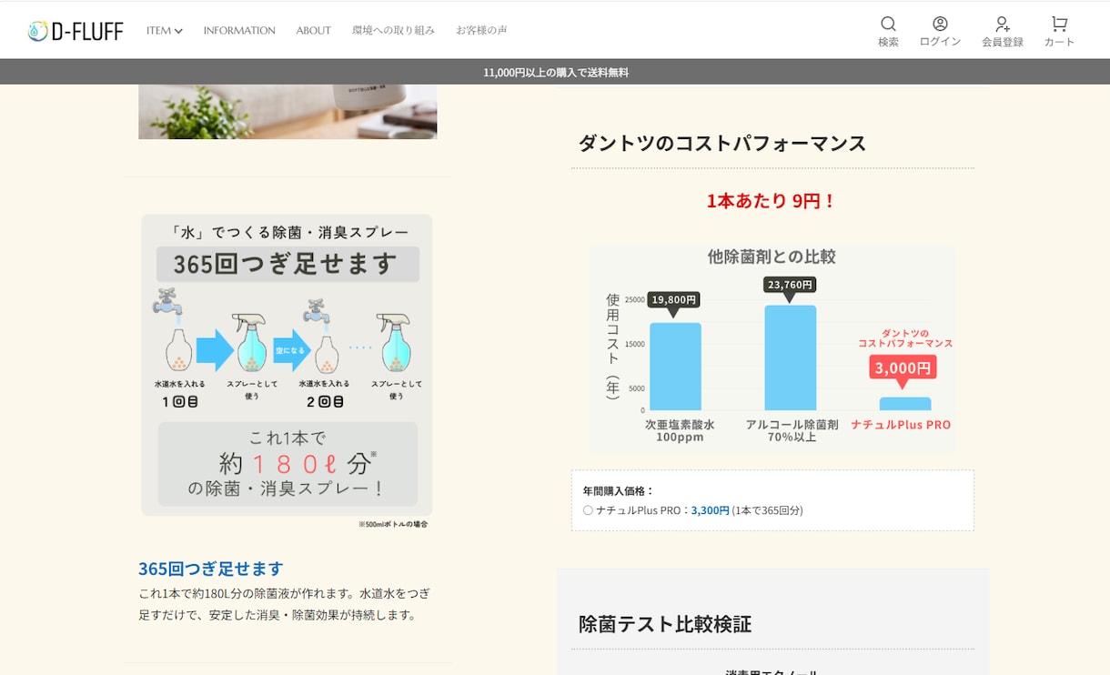Viewport: 1110px width, 675px height.
Task: Open the 環境への取り組み menu item
Action: [x=393, y=30]
